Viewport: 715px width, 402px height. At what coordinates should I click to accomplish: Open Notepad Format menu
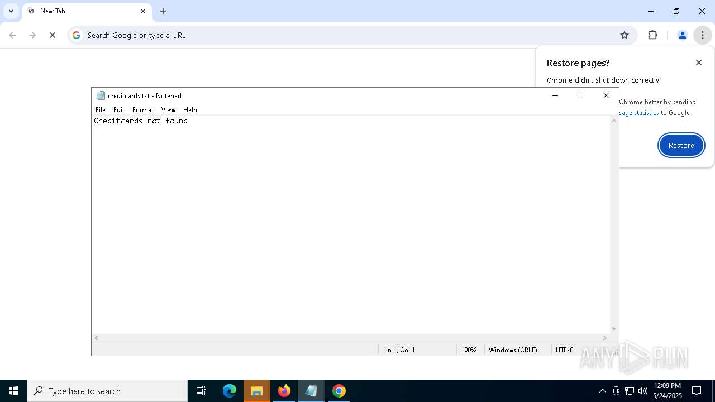[143, 110]
